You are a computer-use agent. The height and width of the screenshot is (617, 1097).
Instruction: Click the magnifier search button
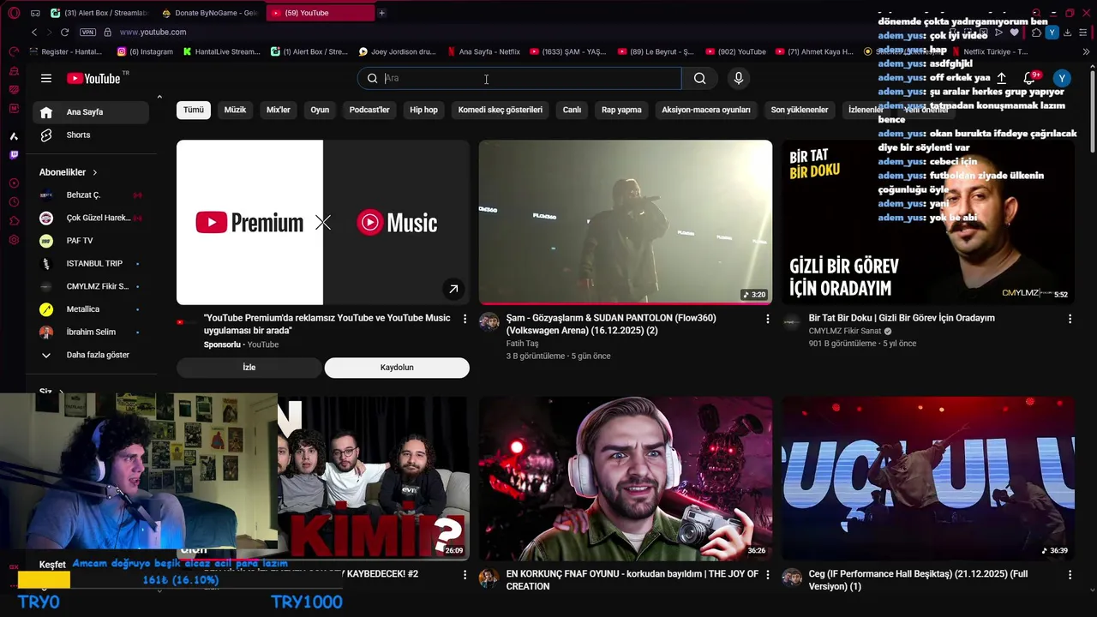[x=700, y=78]
